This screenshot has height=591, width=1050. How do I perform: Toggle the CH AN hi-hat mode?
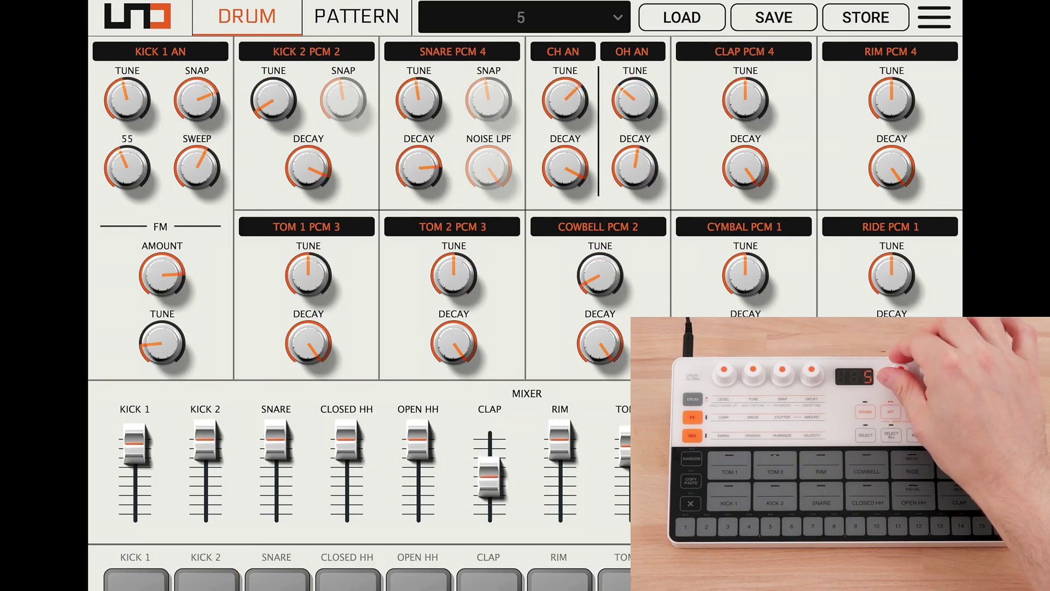click(x=563, y=51)
